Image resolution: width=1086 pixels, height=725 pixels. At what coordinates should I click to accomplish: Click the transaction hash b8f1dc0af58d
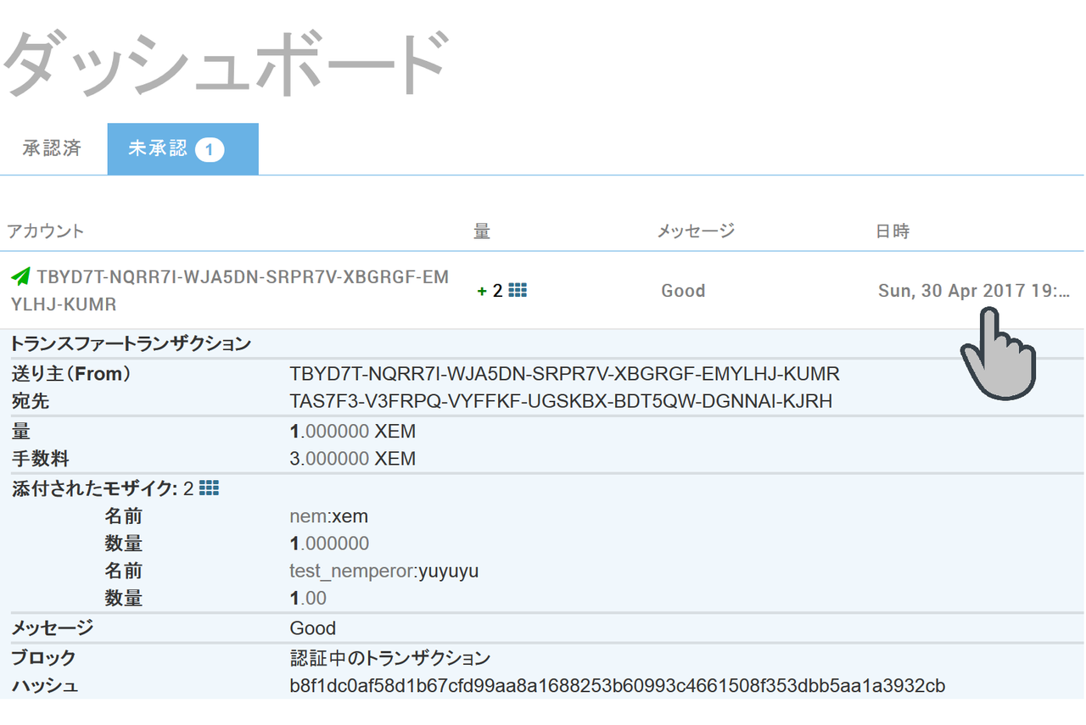point(618,685)
